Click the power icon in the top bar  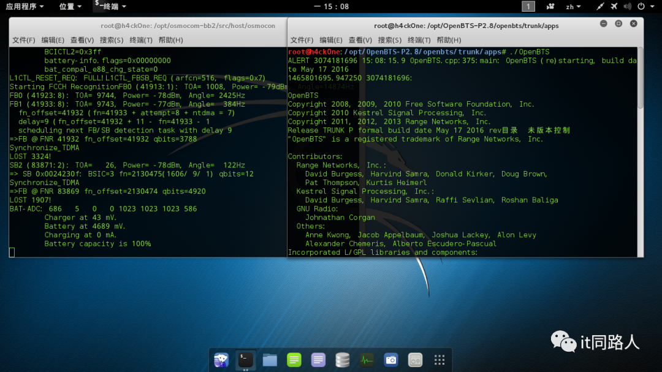(x=641, y=6)
